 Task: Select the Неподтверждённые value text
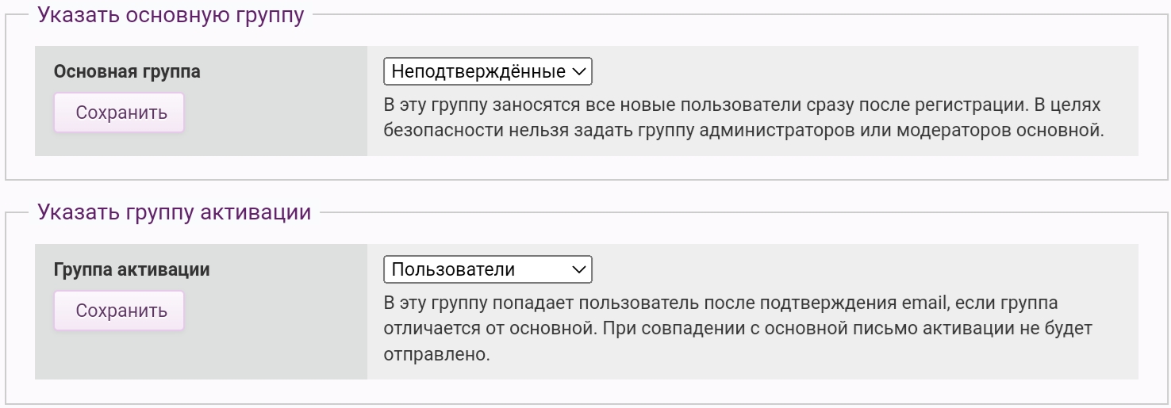point(478,72)
